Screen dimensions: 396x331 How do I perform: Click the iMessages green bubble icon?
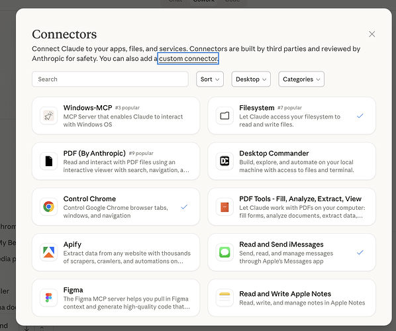click(224, 252)
